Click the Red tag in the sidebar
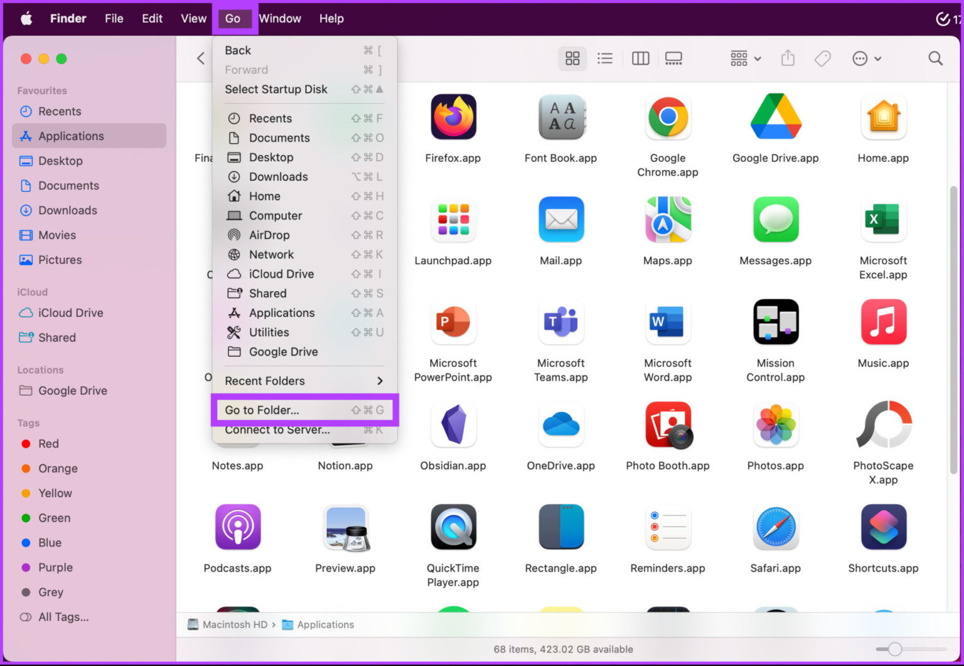 pyautogui.click(x=48, y=444)
